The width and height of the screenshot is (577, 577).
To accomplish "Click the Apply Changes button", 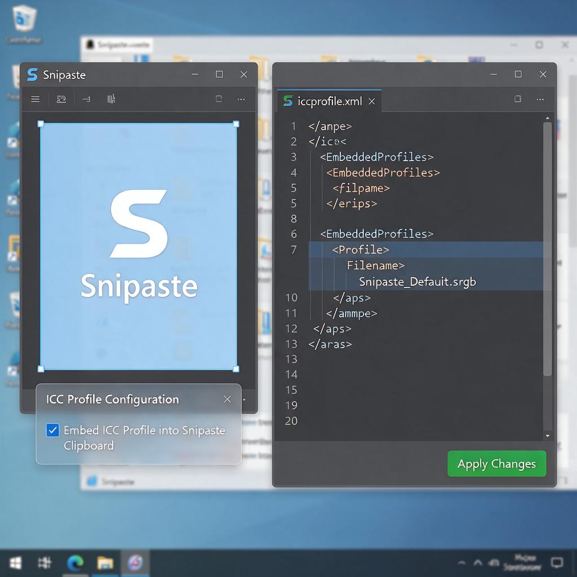I will [497, 464].
